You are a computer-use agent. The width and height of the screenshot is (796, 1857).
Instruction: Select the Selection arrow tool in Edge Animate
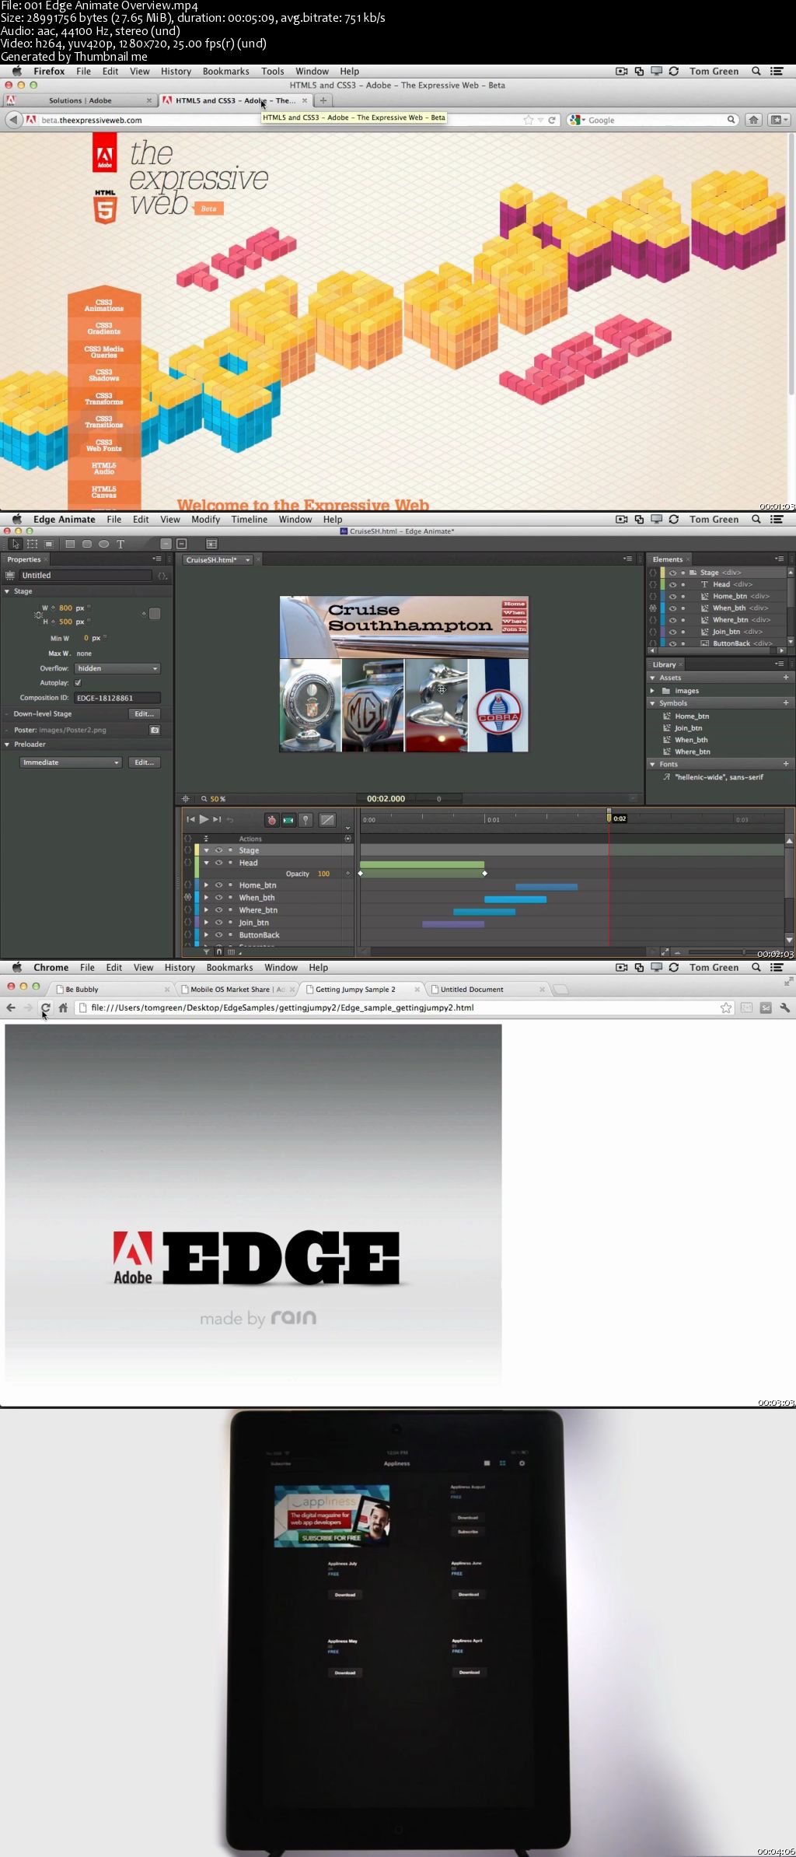coord(16,544)
